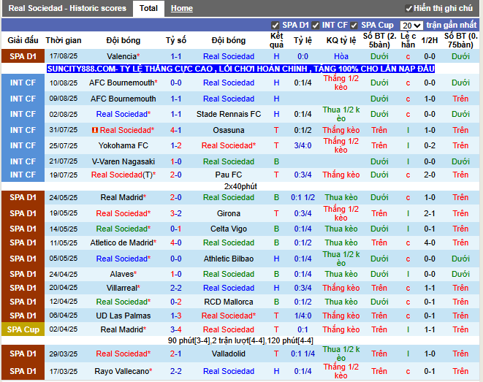483x382 pixels.
Task: Click the 1/2H column header
Action: pyautogui.click(x=430, y=40)
